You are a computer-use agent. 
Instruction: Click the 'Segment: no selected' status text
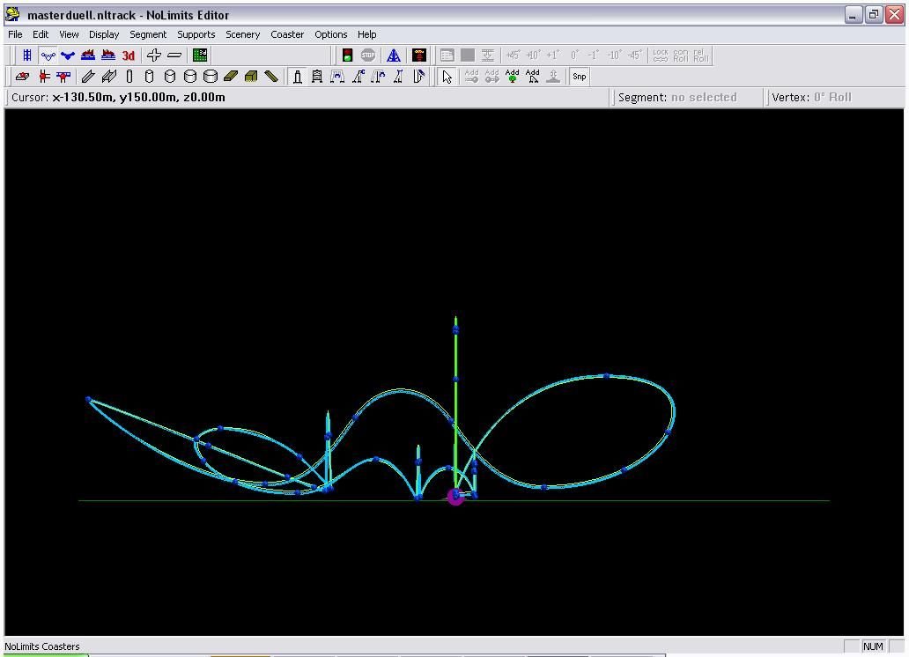(x=677, y=97)
